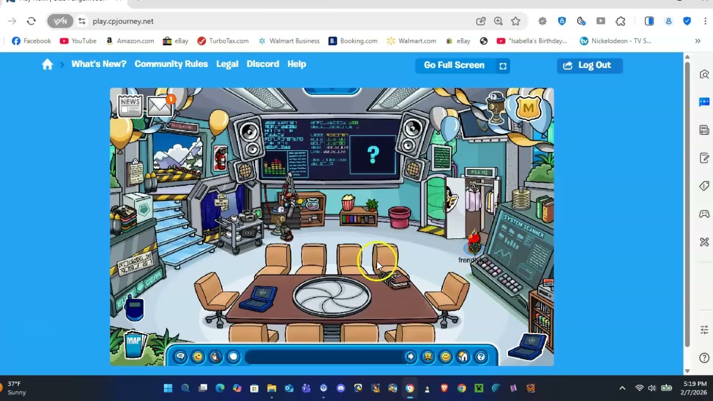
Task: Open Minecraft from the taskbar
Action: (478, 388)
